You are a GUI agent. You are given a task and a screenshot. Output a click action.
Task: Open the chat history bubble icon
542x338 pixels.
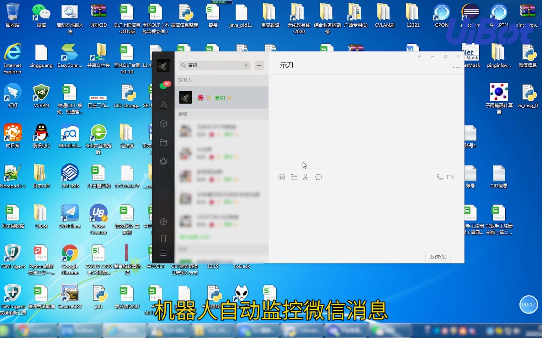(x=319, y=177)
